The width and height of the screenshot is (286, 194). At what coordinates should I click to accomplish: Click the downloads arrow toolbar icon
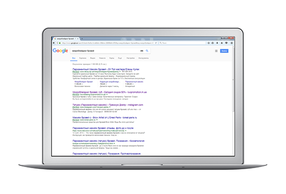point(217,43)
